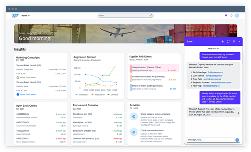Click the search magnifier icon
This screenshot has width=251, height=152.
[151, 16]
